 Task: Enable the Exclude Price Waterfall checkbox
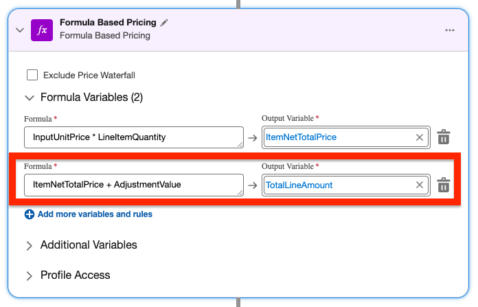pos(32,75)
